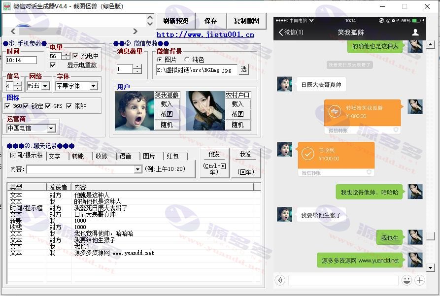Click the boy avatar photo for 笑我孤僻

[135, 110]
